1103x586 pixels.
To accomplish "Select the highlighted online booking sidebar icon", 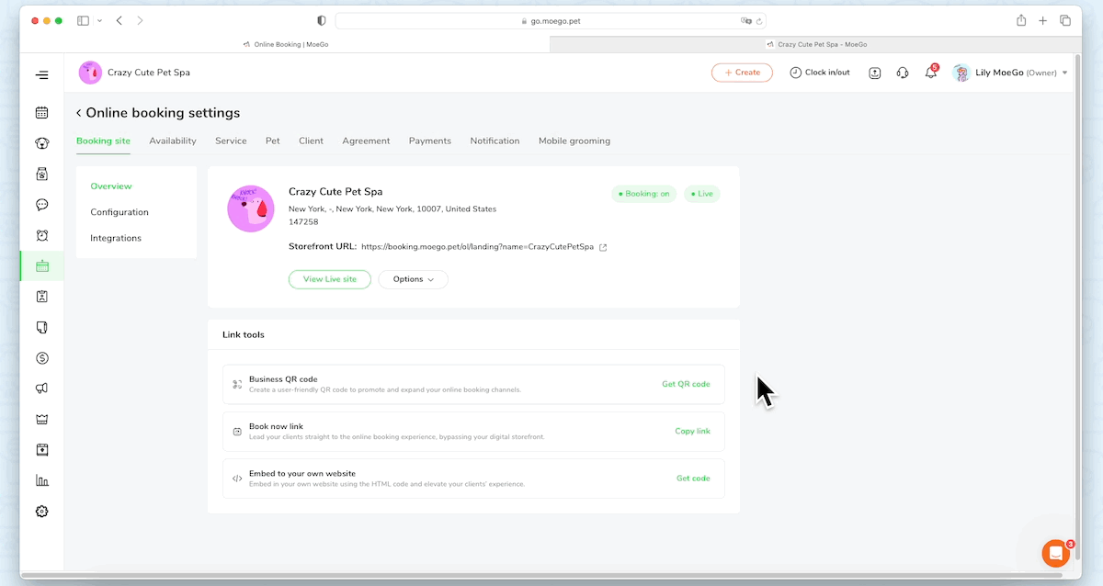I will click(x=41, y=266).
